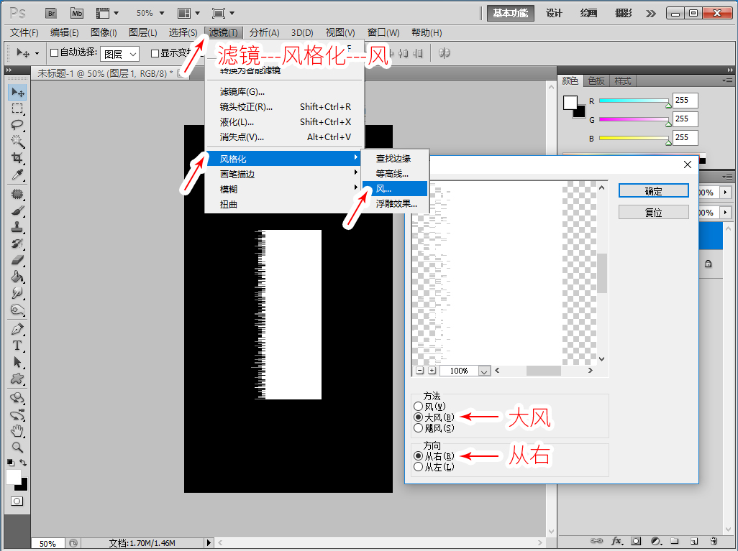Click the foreground color swatch in toolbox
The height and width of the screenshot is (551, 738).
(x=13, y=477)
